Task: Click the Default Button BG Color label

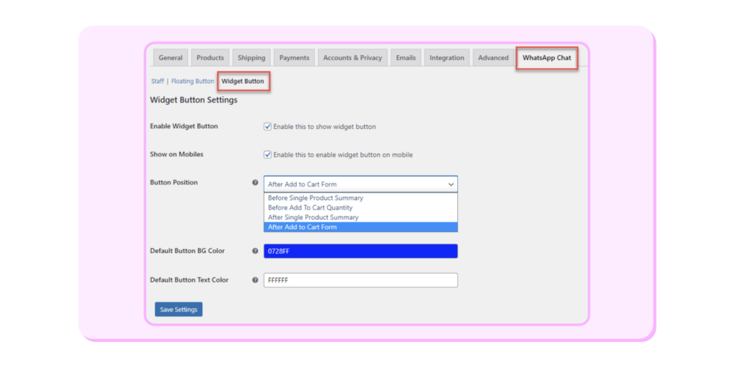Action: tap(187, 251)
